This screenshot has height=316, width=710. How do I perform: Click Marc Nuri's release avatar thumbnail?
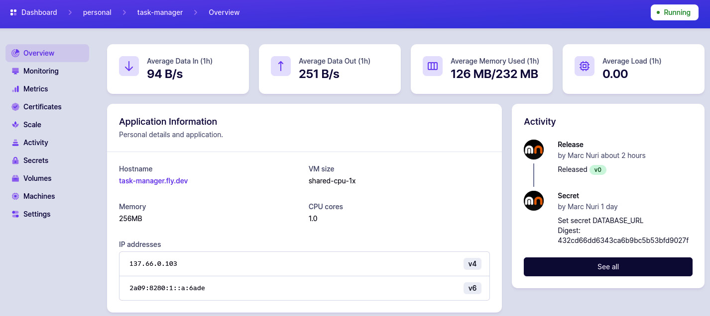click(534, 150)
